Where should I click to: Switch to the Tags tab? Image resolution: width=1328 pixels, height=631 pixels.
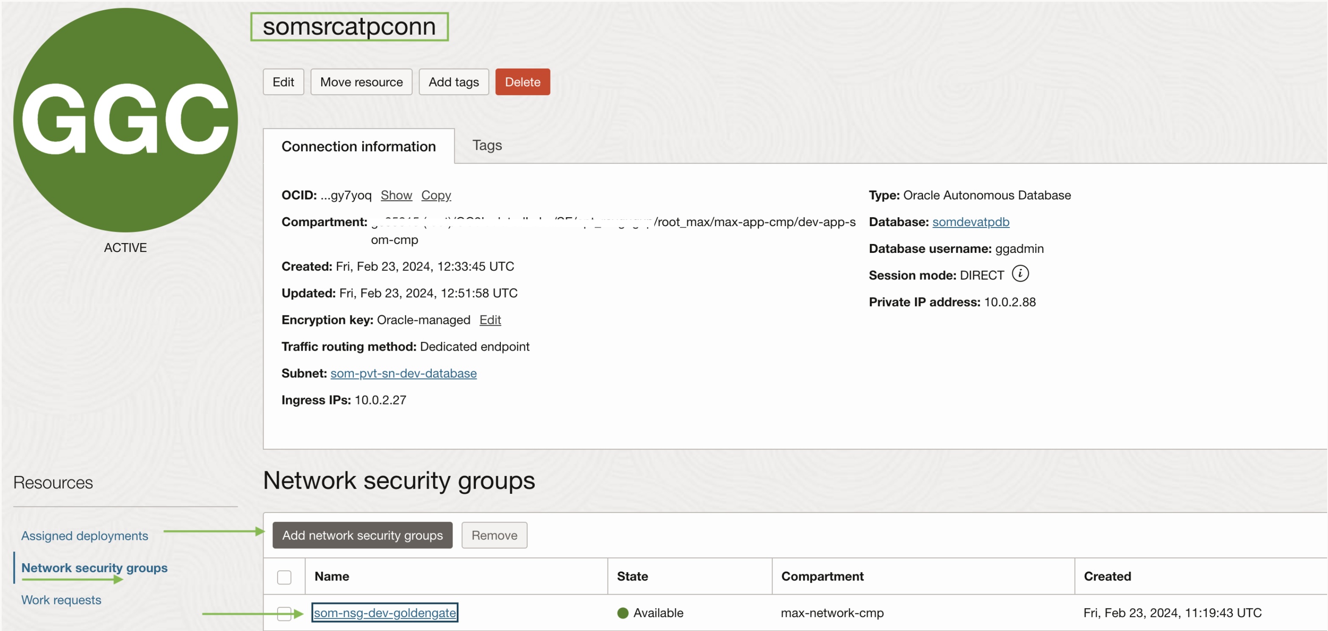pyautogui.click(x=486, y=146)
